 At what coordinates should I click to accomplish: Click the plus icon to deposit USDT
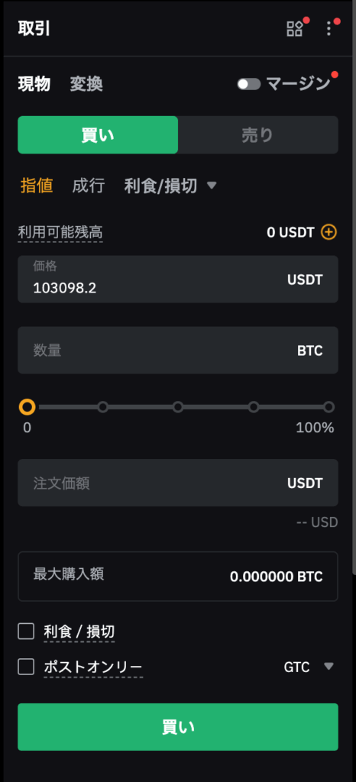[329, 232]
